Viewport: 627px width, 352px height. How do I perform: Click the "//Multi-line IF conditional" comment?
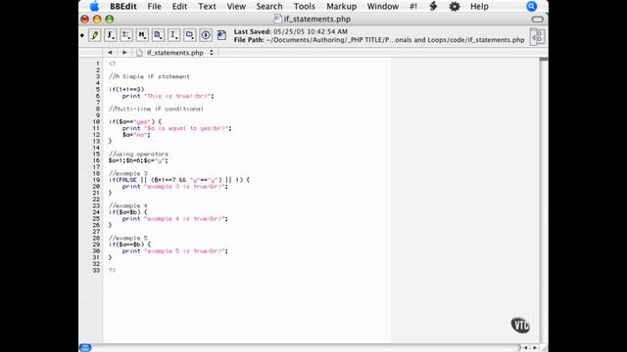tap(156, 109)
